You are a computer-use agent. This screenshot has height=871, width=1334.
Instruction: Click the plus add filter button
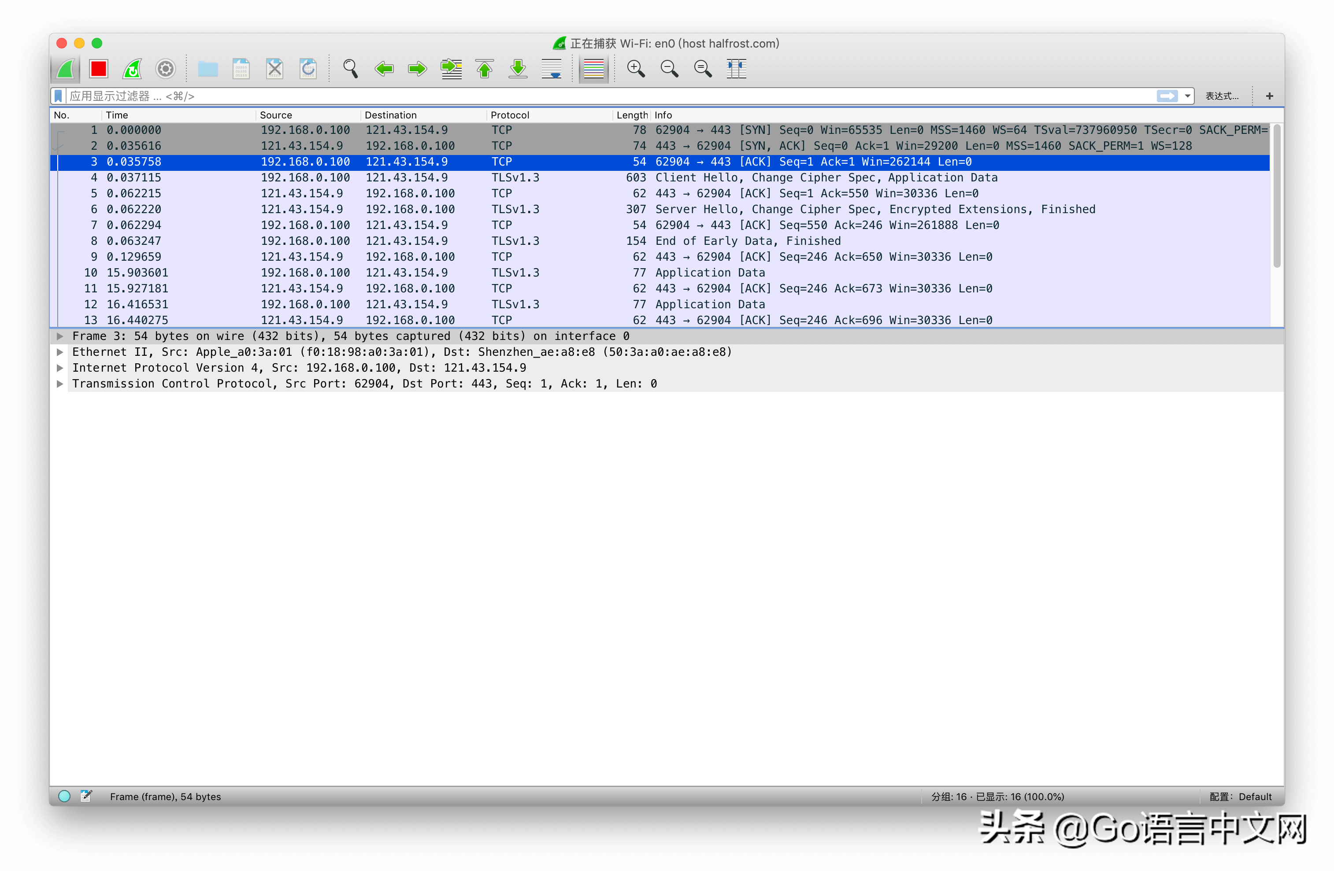pos(1270,96)
